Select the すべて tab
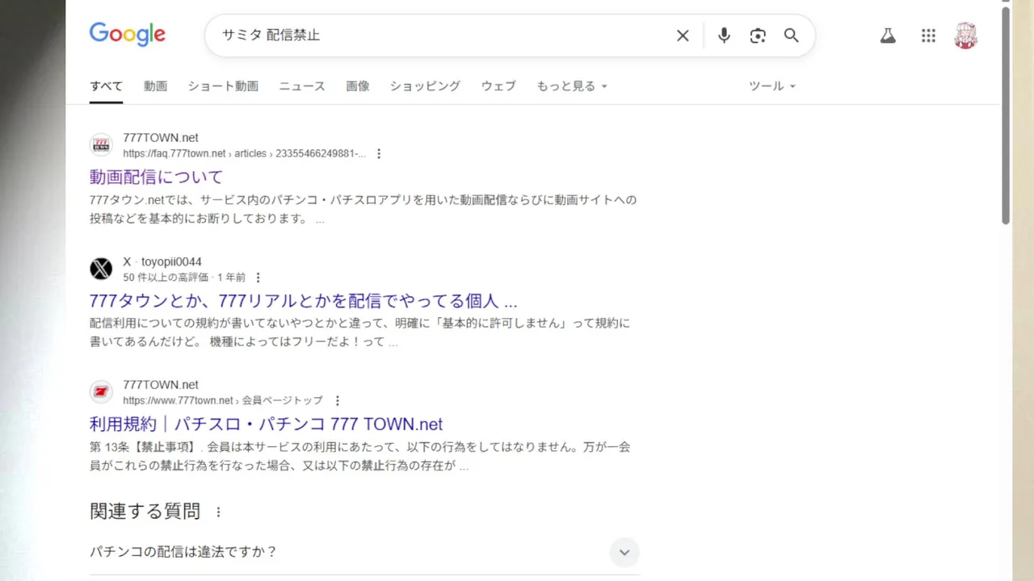The image size is (1034, 581). click(x=106, y=86)
